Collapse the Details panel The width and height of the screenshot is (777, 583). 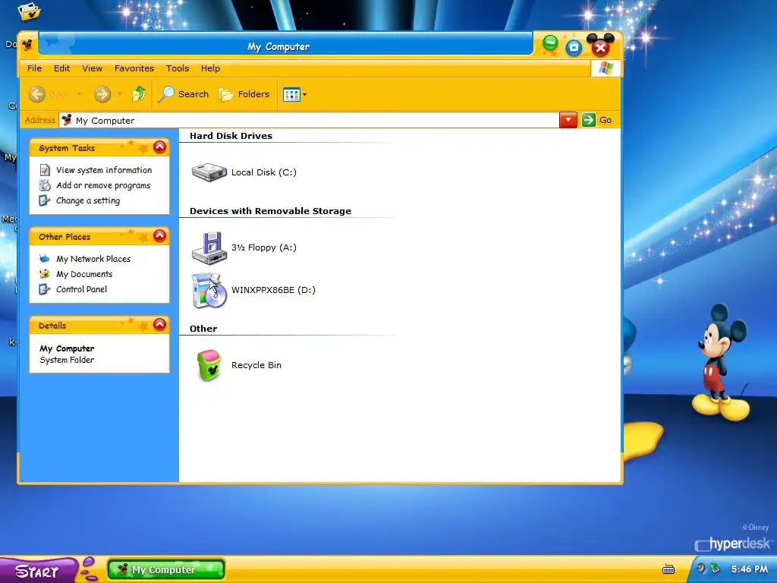coord(159,324)
